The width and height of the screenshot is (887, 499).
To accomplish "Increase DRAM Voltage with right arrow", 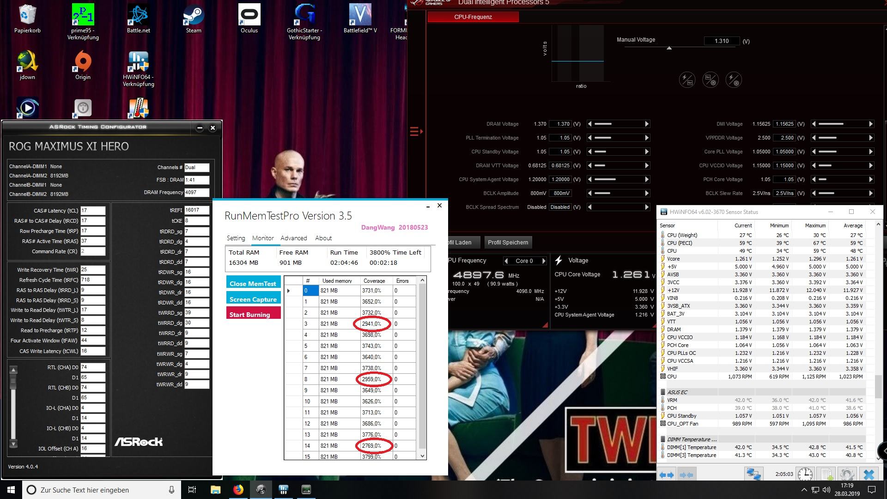I will 647,124.
